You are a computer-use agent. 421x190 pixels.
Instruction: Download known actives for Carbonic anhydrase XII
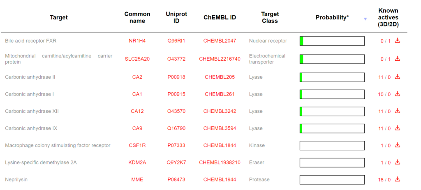(x=397, y=111)
